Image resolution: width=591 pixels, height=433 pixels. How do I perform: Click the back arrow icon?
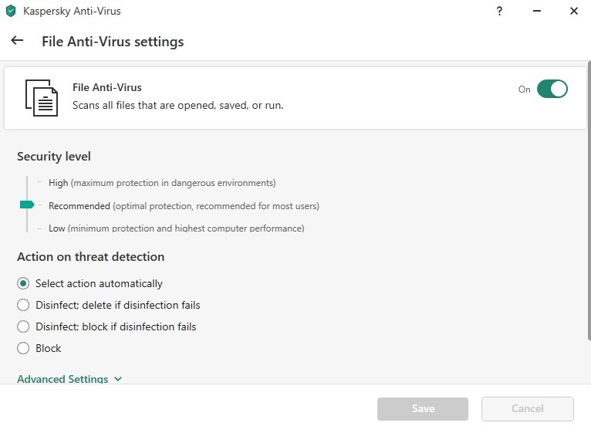[17, 40]
